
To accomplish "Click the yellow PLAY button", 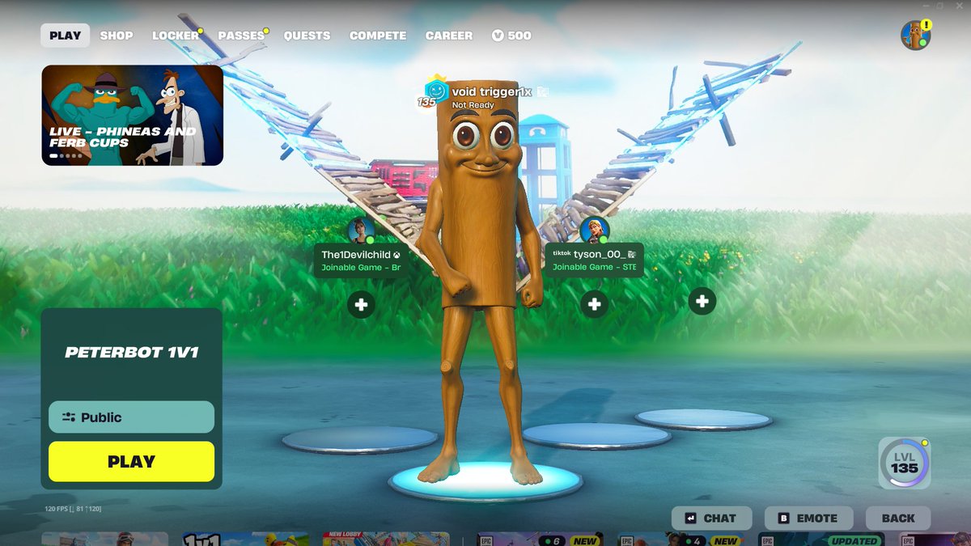I will tap(132, 462).
